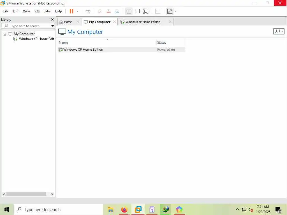
Task: Open the Edit menu
Action: 16,11
